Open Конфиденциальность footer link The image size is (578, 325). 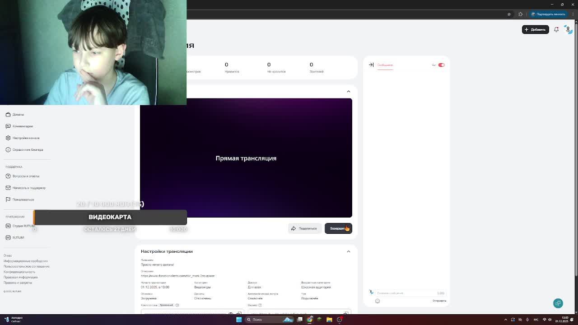(19, 272)
